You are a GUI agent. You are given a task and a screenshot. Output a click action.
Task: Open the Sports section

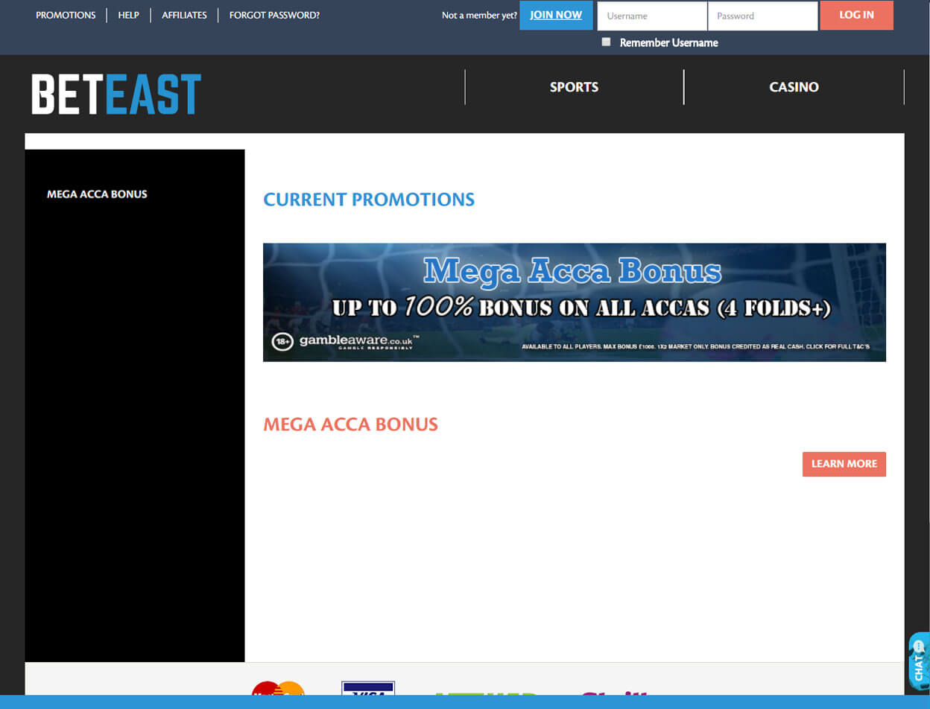coord(574,87)
